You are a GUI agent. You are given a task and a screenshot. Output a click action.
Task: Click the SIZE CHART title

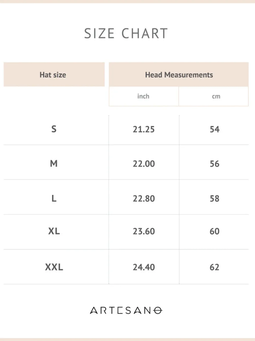coord(126,33)
